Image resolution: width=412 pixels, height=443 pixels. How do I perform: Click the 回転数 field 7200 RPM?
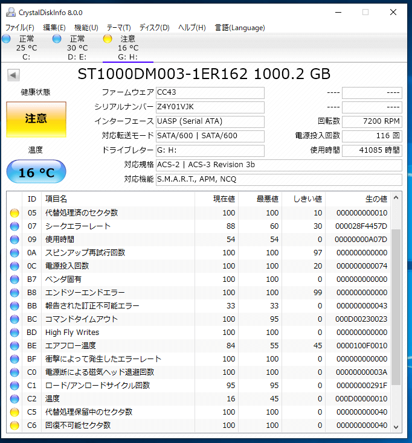tap(372, 122)
